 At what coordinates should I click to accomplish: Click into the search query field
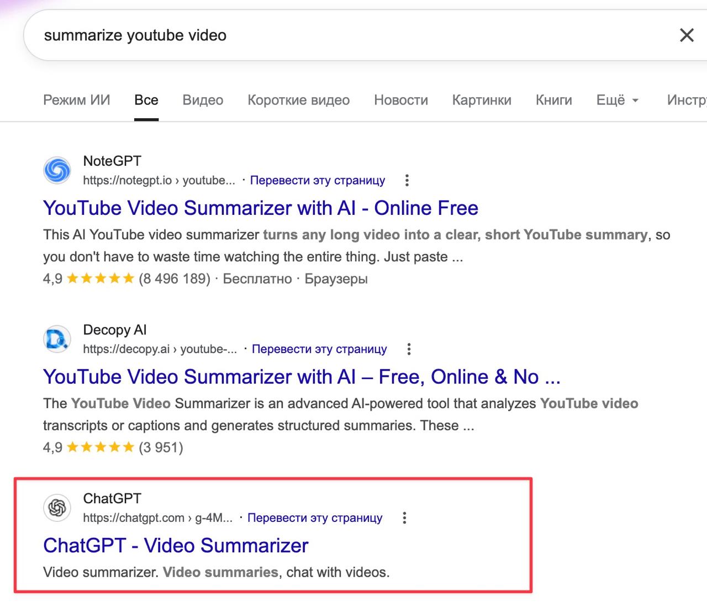coord(331,35)
